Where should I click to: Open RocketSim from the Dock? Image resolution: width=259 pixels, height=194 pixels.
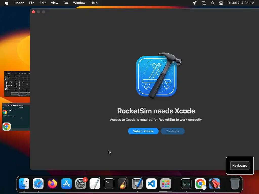point(214,184)
